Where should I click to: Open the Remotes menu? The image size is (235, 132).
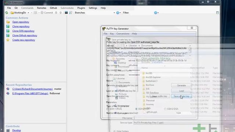pos(41,8)
